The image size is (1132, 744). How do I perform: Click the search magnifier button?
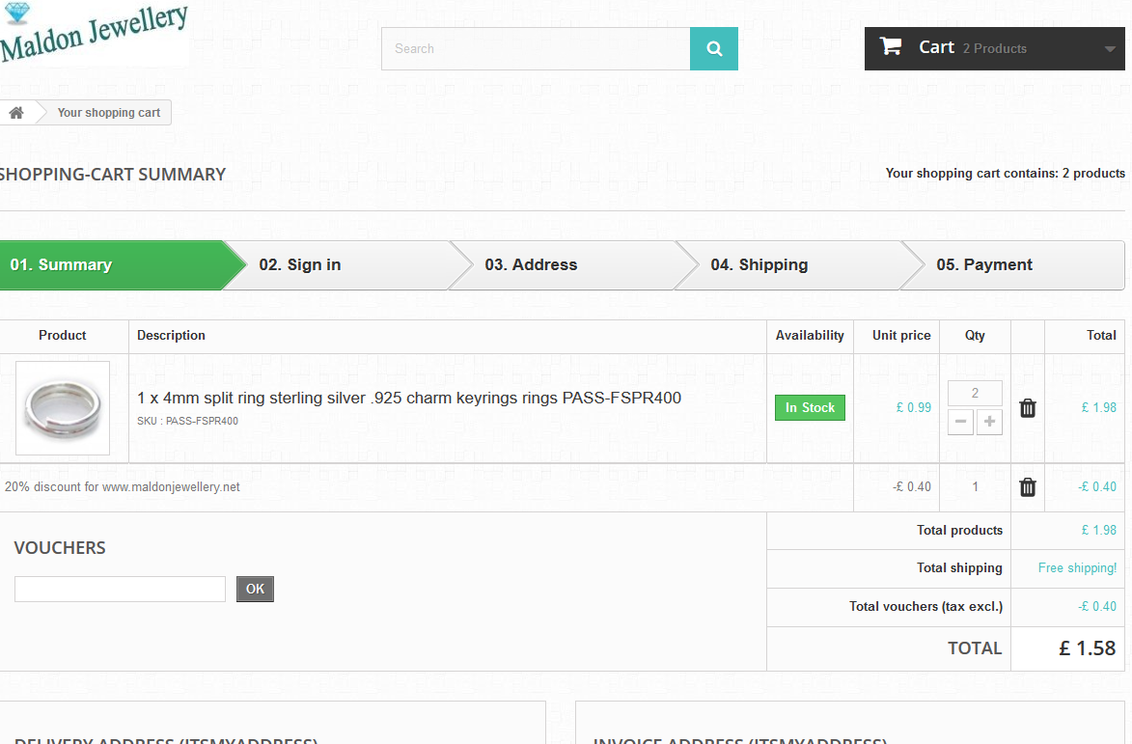[x=714, y=48]
